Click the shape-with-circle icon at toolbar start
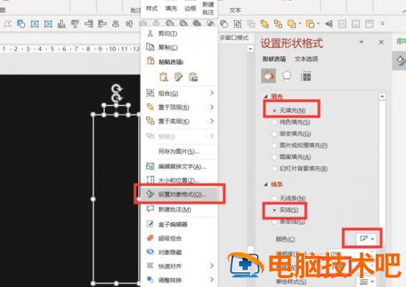 click(x=21, y=24)
